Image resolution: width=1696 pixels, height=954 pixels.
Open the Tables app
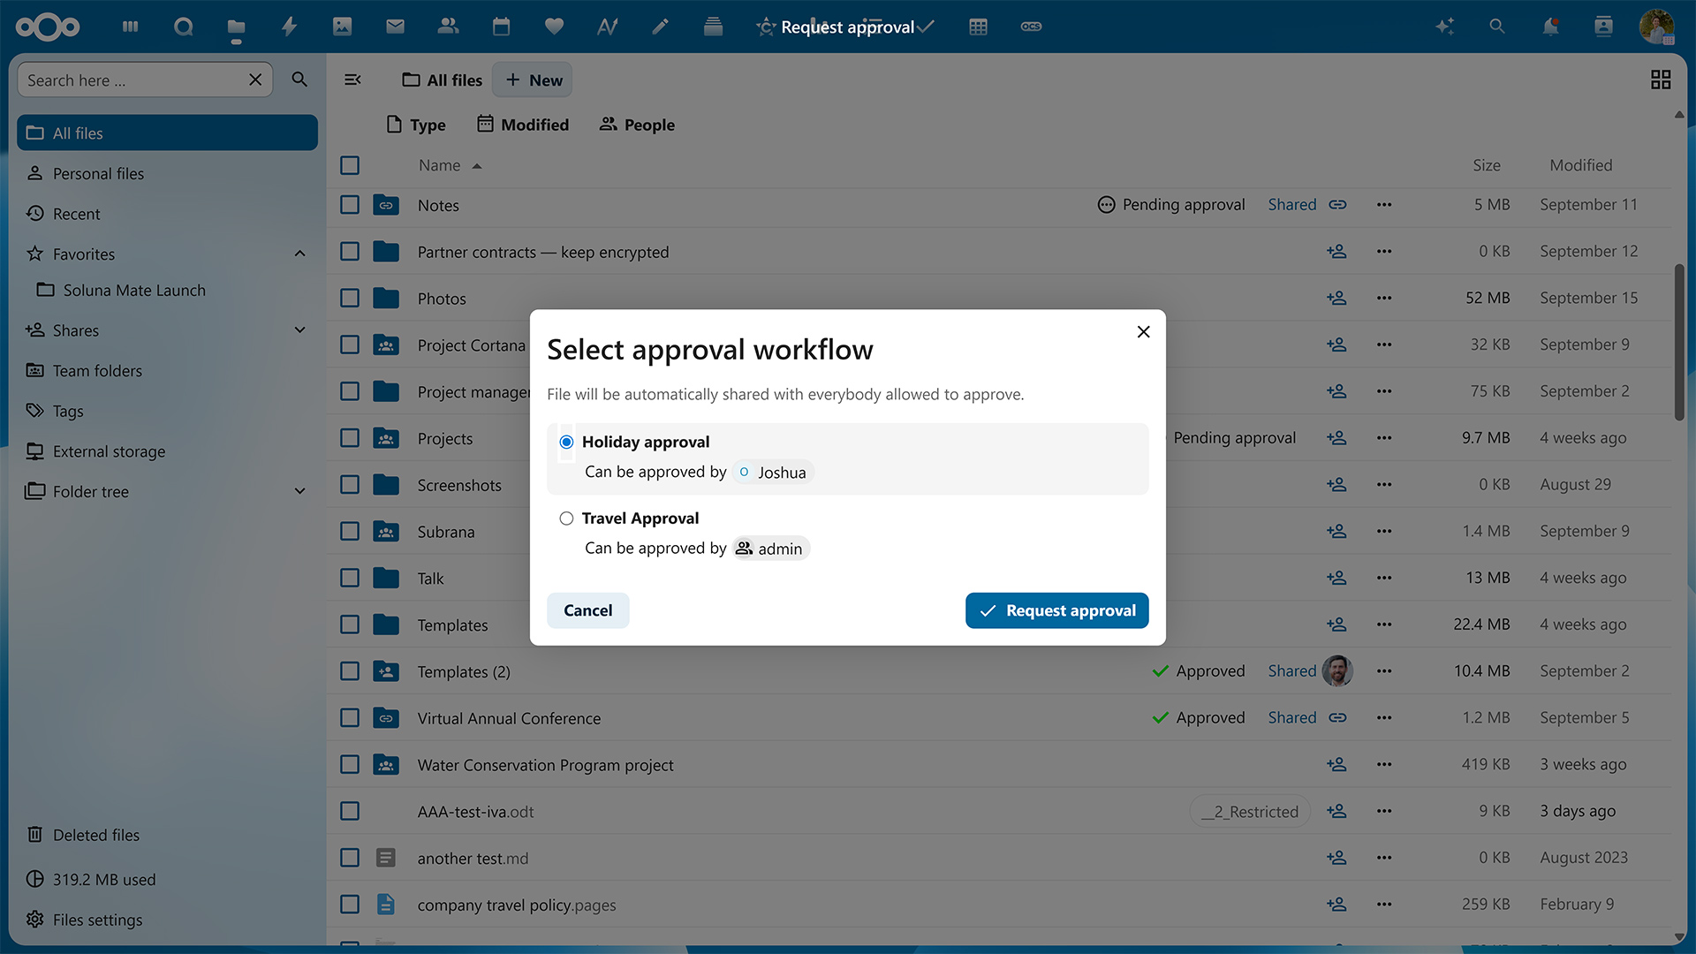click(978, 26)
